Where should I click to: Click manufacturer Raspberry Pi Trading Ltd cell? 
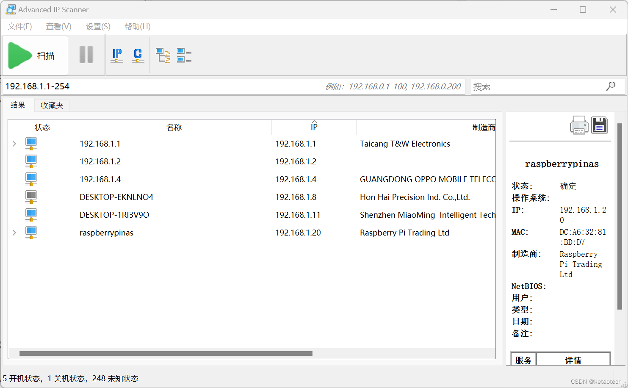[404, 233]
